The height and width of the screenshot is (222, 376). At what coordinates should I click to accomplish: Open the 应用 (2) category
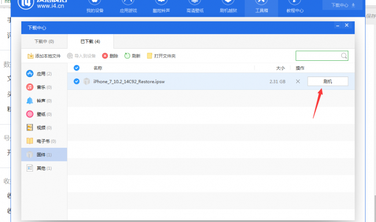click(44, 74)
